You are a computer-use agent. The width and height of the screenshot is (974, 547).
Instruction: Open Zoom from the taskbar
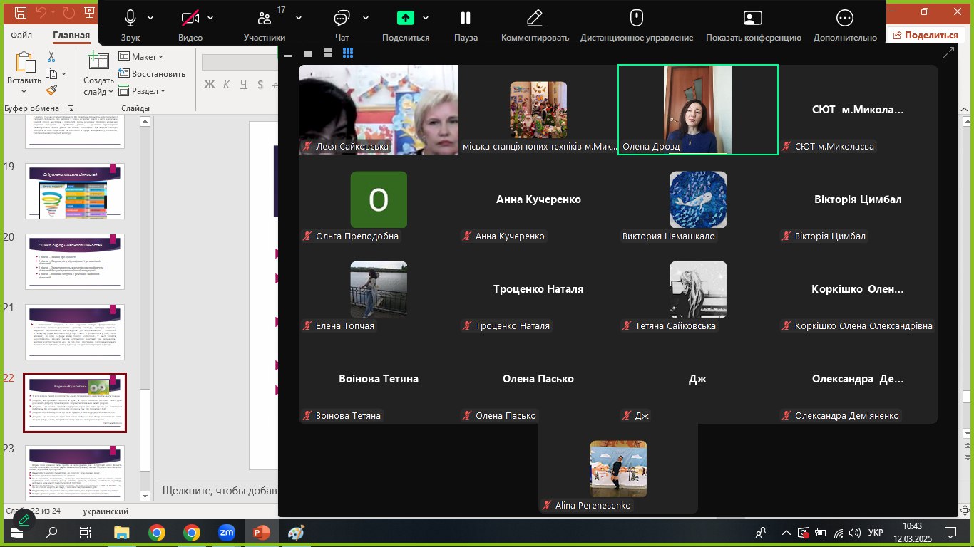coord(227,532)
